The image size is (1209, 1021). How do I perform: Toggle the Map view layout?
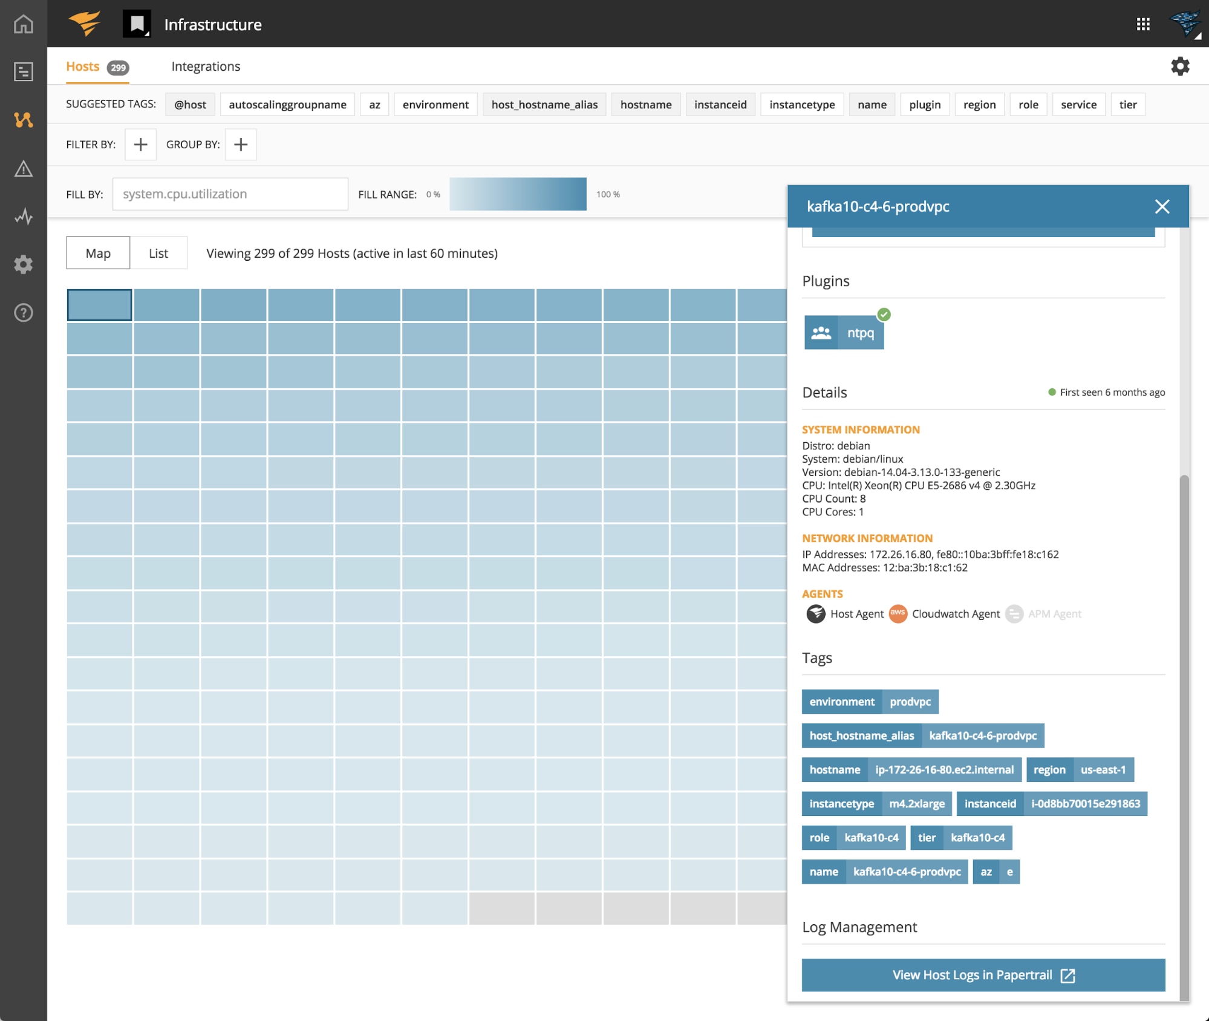click(98, 252)
